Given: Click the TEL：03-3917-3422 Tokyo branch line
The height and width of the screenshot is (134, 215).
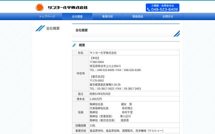Looking at the screenshot, I should tap(115, 88).
